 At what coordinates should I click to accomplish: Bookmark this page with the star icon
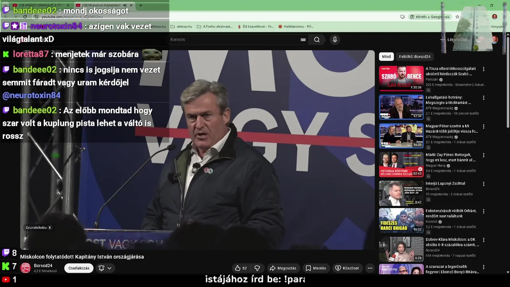pos(457,17)
